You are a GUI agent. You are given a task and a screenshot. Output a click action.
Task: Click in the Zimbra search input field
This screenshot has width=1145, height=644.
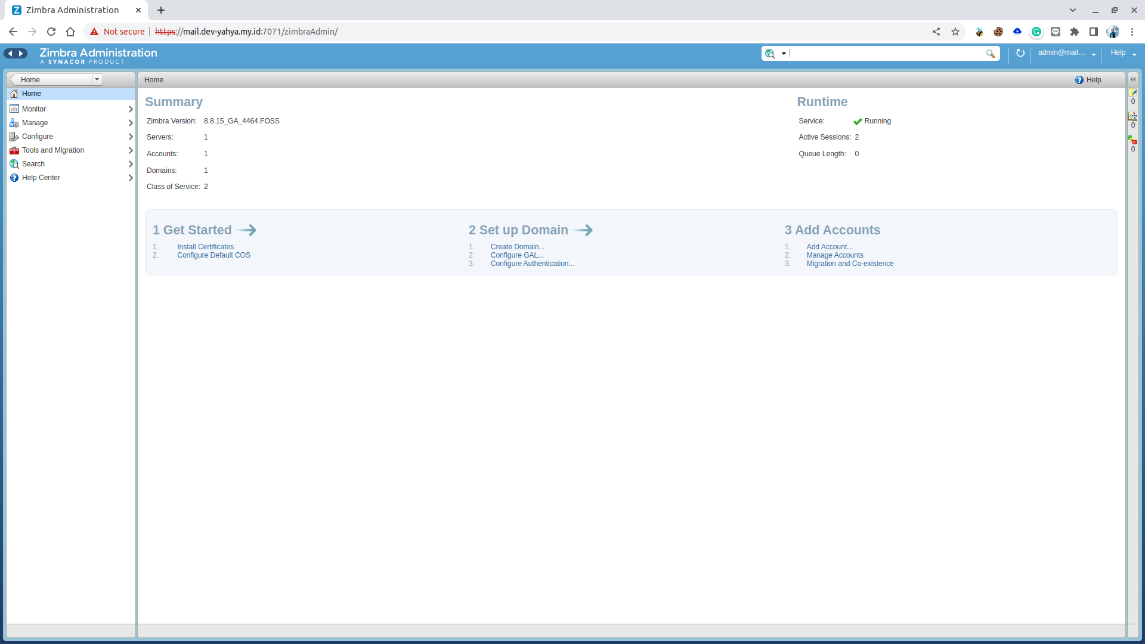point(887,54)
